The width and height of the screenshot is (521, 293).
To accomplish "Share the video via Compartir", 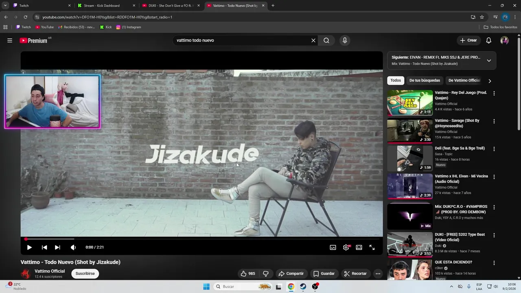I will [x=291, y=273].
